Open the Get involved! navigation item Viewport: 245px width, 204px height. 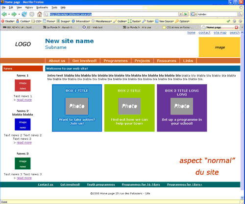(x=84, y=61)
